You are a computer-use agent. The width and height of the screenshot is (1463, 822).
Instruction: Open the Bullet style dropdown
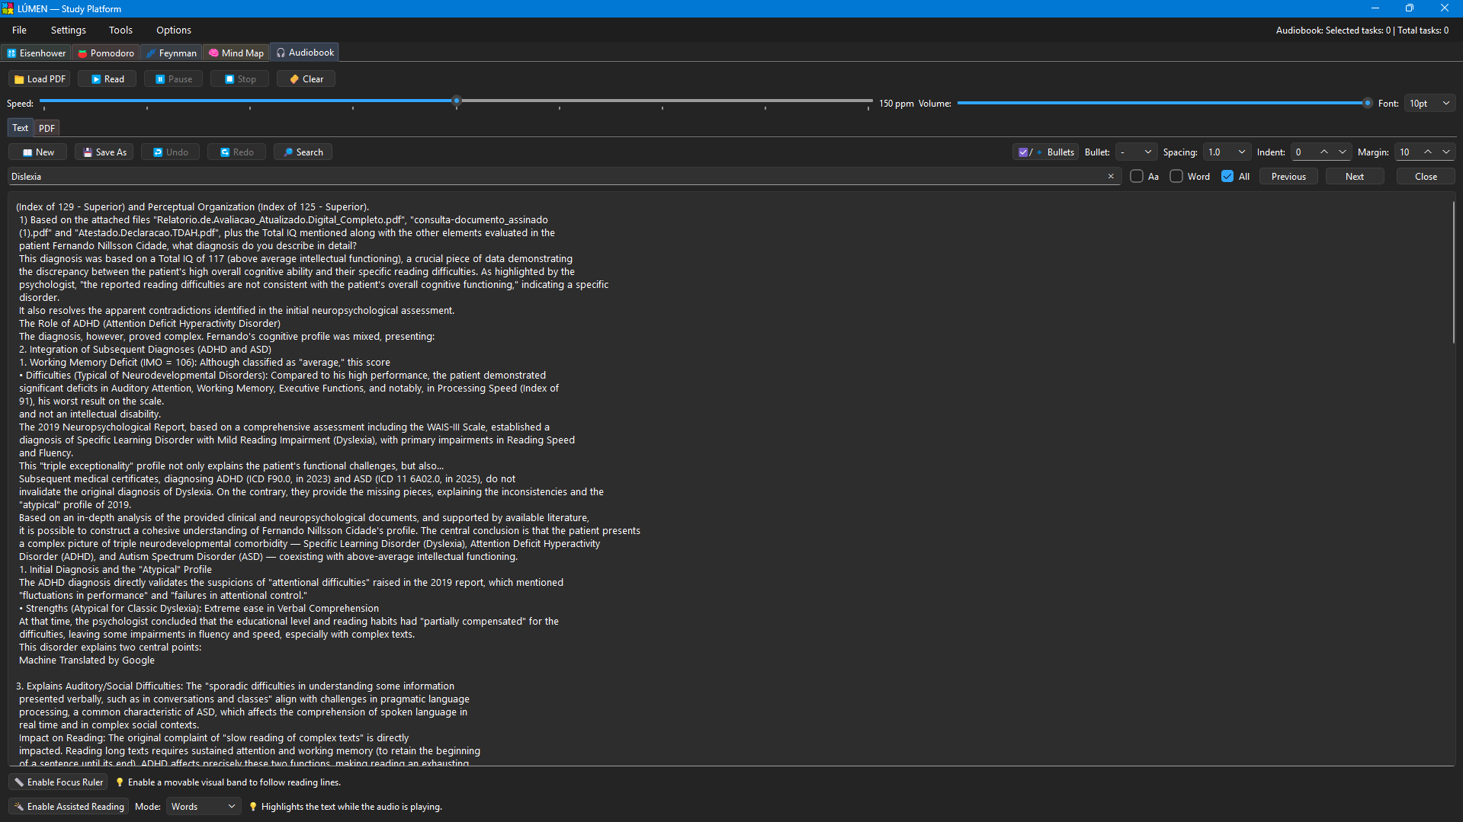tap(1136, 152)
